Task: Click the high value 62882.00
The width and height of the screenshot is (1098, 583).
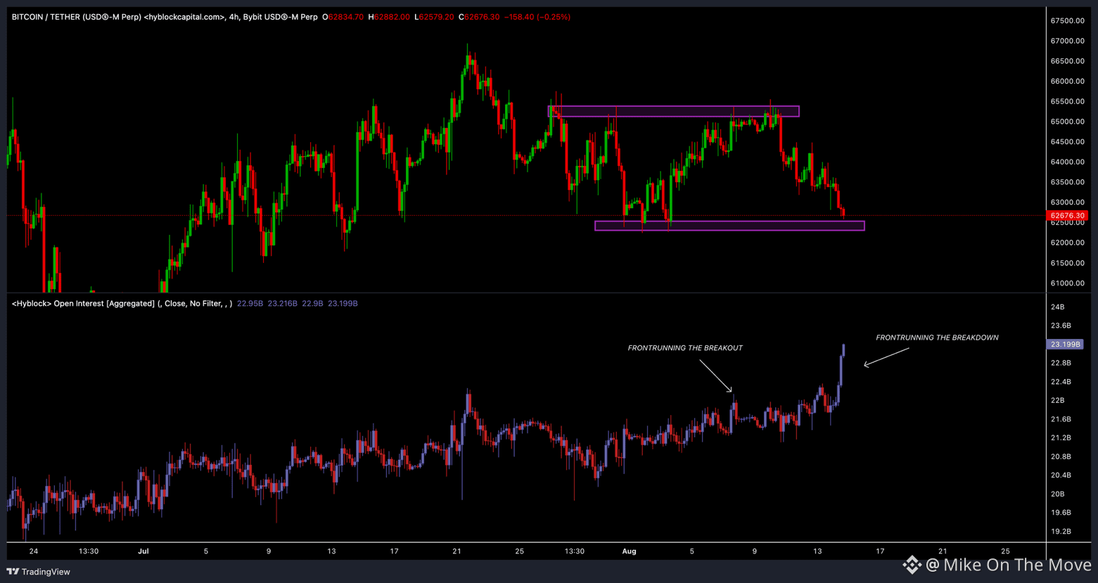Action: (x=392, y=17)
